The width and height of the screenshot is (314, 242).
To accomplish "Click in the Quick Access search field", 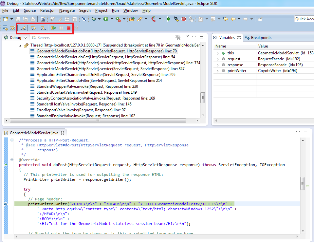I will 304,19.
